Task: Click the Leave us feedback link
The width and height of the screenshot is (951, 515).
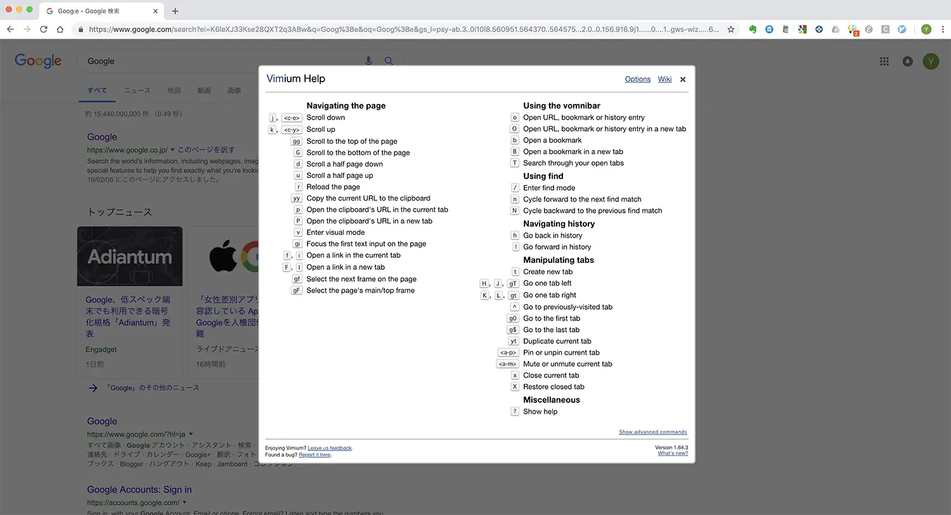Action: click(x=330, y=448)
